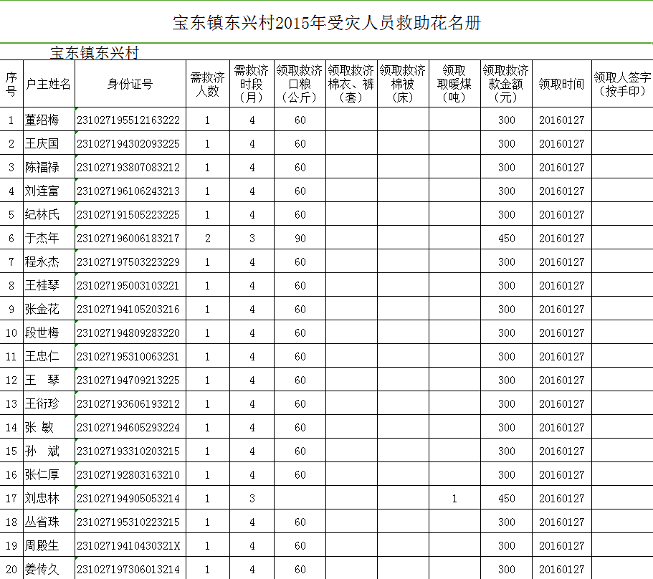The image size is (653, 579).
Task: Select the 领取救济款金额(元) header cell
Action: point(506,84)
